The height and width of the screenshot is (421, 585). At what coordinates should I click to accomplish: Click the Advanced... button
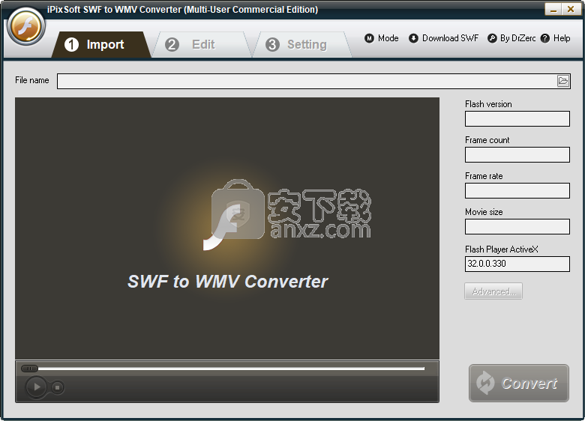click(x=493, y=291)
